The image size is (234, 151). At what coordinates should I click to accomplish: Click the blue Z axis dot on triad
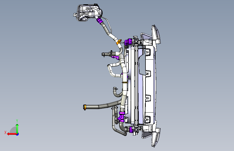18,134
